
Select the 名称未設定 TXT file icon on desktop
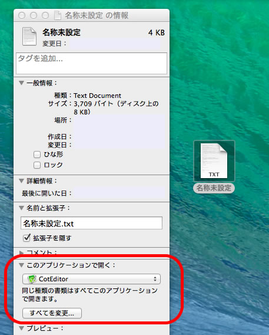[214, 161]
